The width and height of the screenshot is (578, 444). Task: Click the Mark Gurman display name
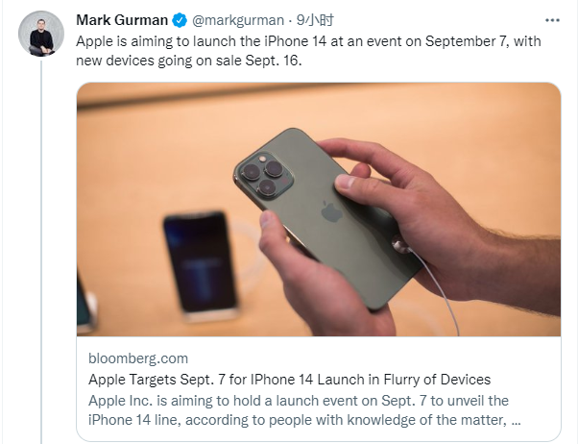(x=122, y=20)
